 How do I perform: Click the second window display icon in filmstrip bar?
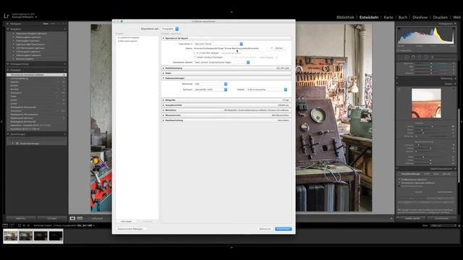click(12, 225)
